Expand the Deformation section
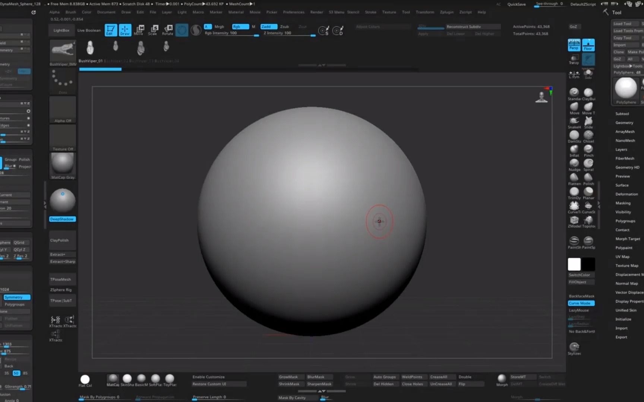Image resolution: width=644 pixels, height=402 pixels. [x=626, y=194]
